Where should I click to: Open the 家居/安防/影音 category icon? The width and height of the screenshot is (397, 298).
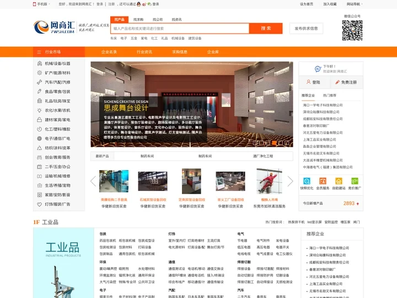(x=40, y=195)
